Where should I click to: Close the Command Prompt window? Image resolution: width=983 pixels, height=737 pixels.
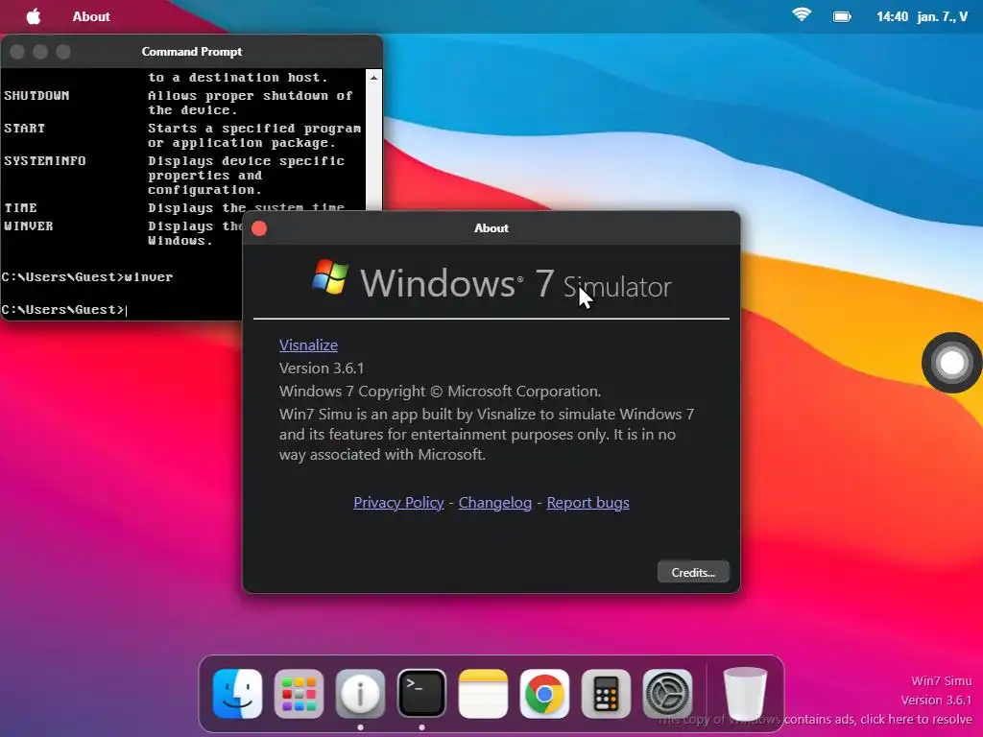(x=17, y=52)
